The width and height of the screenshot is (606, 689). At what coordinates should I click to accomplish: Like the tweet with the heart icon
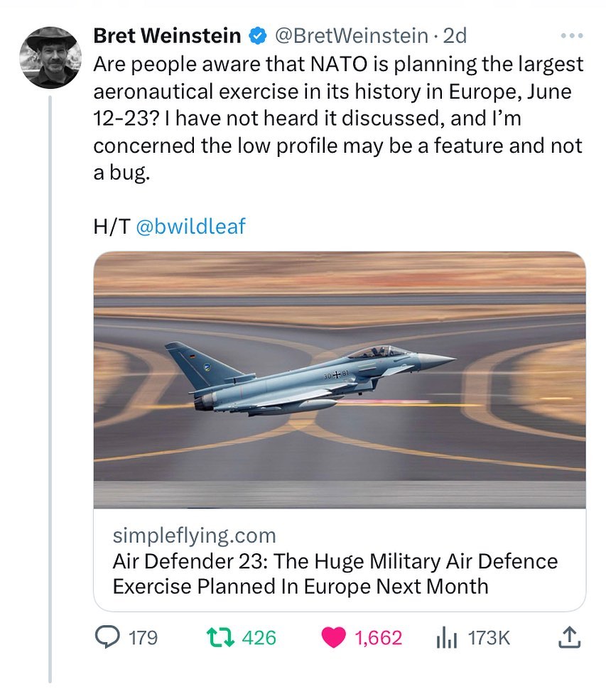point(332,637)
